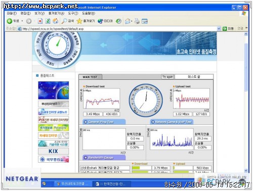This screenshot has width=253, height=191.
Task: Open the Mail envelope toolbar icon
Action: pyautogui.click(x=128, y=21)
